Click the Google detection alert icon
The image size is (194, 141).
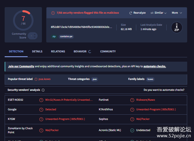click(x=41, y=109)
